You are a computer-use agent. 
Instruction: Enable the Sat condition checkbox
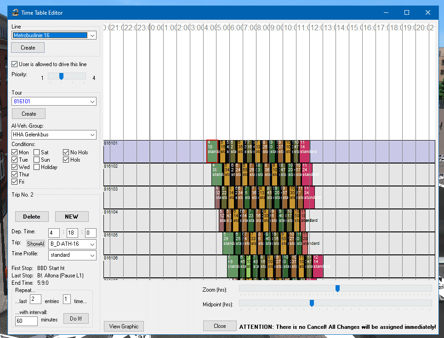37,152
